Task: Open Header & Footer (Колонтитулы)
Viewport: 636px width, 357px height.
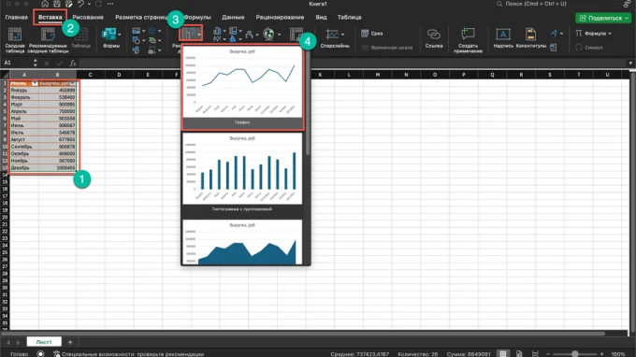Action: point(530,38)
